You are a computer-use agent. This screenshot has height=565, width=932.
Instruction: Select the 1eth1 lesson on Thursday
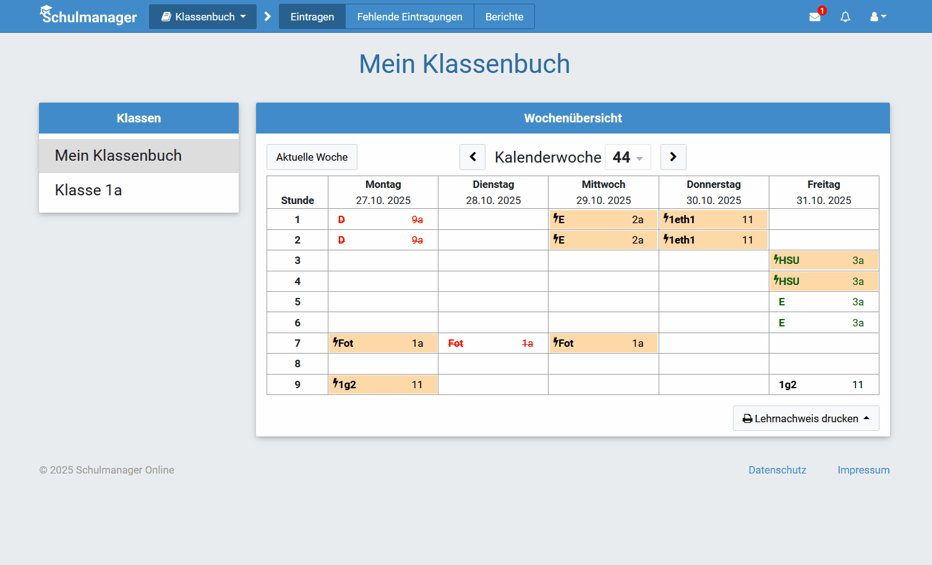[713, 219]
